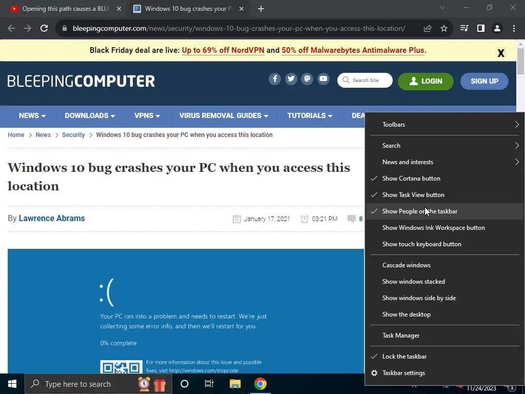Toggle Show Task View button option
Viewport: 525px width, 394px height.
445,194
